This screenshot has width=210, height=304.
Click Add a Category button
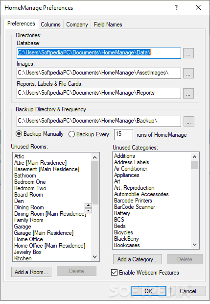(x=138, y=259)
